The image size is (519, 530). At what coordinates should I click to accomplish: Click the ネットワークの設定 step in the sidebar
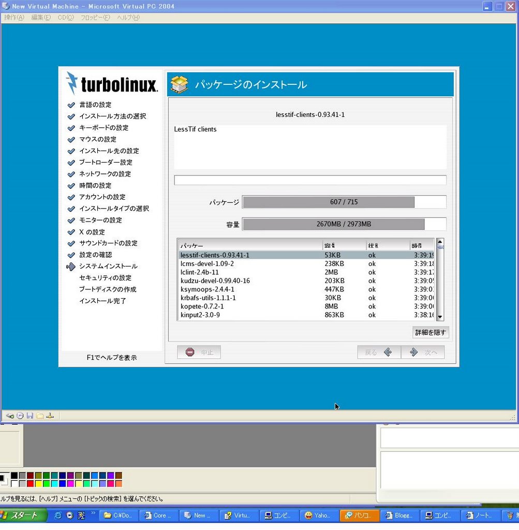[105, 174]
